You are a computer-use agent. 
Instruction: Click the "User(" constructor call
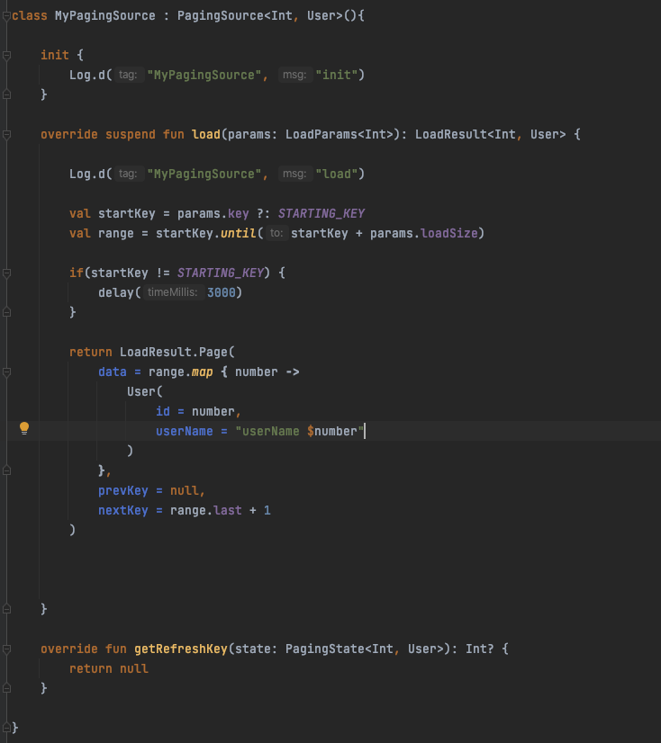point(145,392)
